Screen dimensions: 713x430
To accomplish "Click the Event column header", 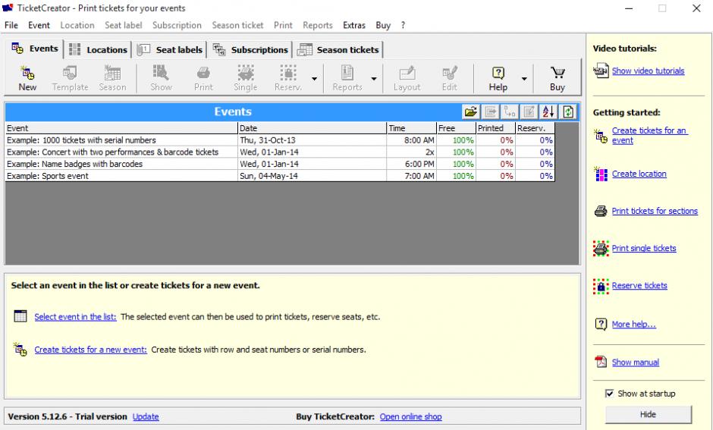I will pyautogui.click(x=121, y=128).
